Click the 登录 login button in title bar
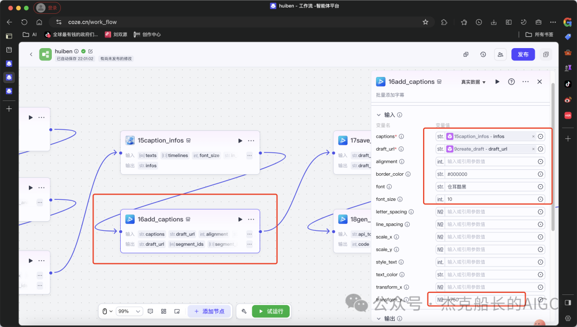 point(48,7)
